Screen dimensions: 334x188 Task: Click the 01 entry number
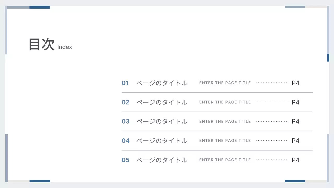[125, 83]
